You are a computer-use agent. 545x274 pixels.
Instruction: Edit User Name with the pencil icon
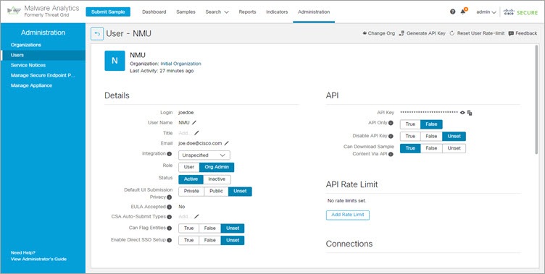[x=194, y=122]
